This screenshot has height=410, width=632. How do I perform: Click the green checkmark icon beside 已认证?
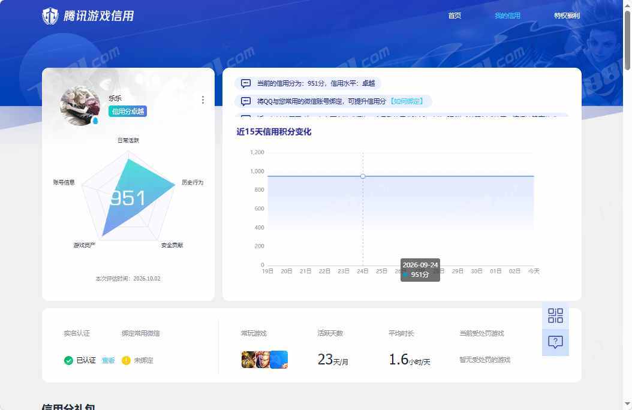pyautogui.click(x=68, y=360)
